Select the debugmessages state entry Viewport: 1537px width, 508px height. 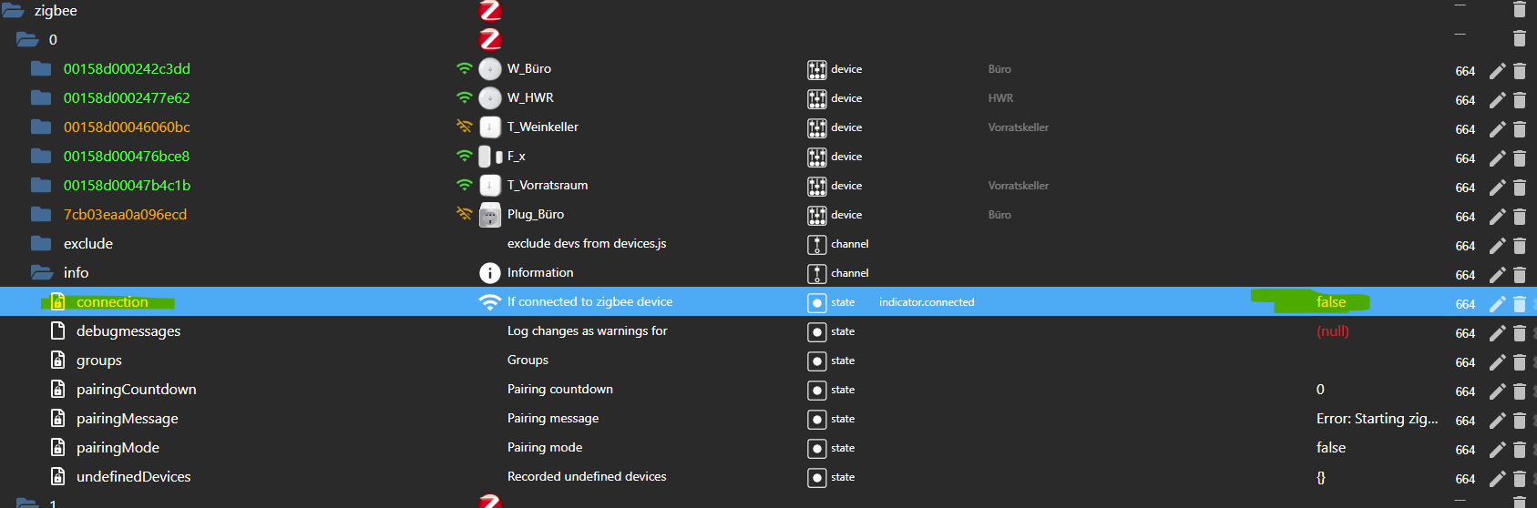pos(128,331)
